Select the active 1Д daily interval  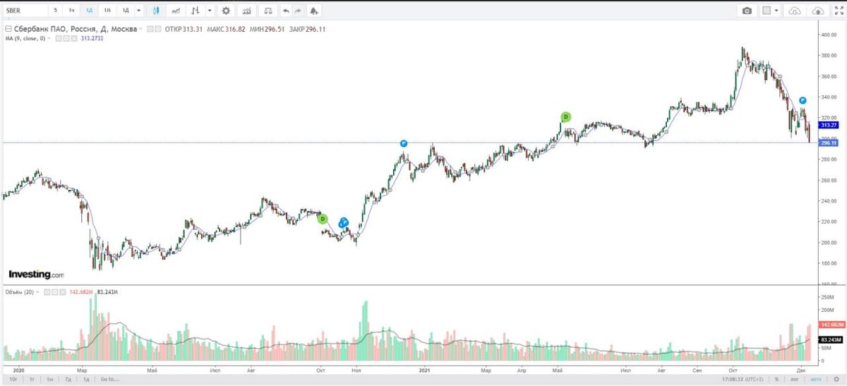[90, 11]
